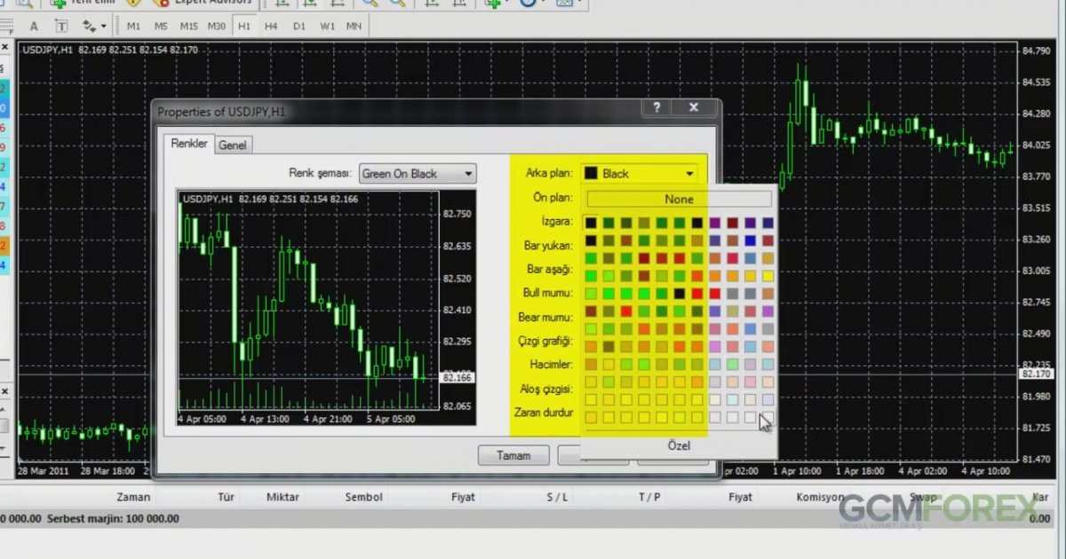Switch chart to H4 timeframe
The image size is (1066, 559).
[271, 26]
